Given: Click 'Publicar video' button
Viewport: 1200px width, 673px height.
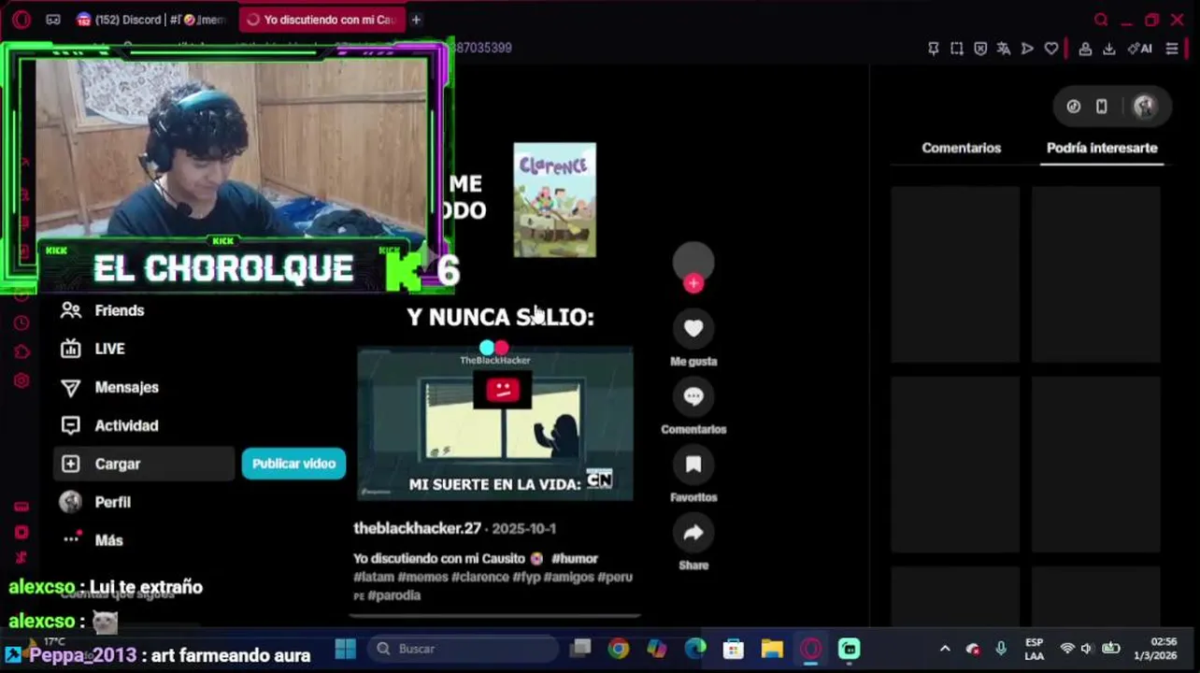Looking at the screenshot, I should (293, 464).
